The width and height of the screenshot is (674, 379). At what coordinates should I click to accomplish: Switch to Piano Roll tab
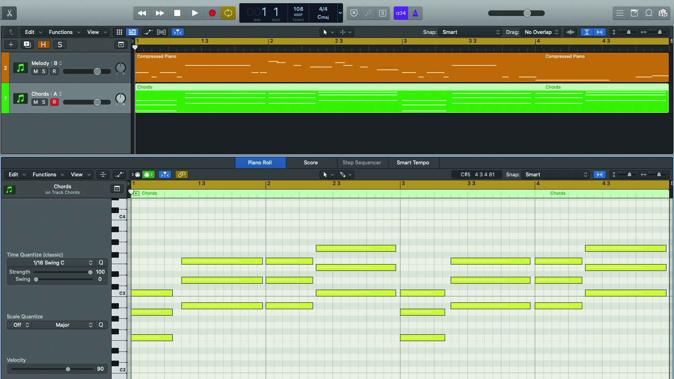click(260, 162)
